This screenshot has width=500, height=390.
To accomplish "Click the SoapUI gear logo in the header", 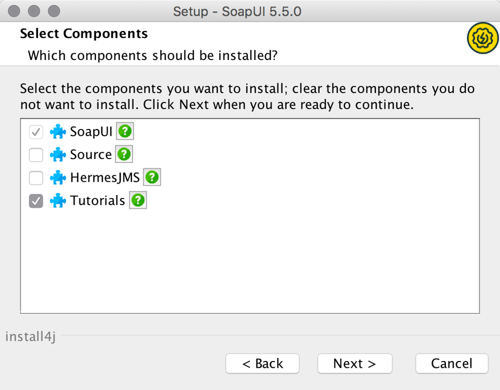I will click(x=482, y=38).
